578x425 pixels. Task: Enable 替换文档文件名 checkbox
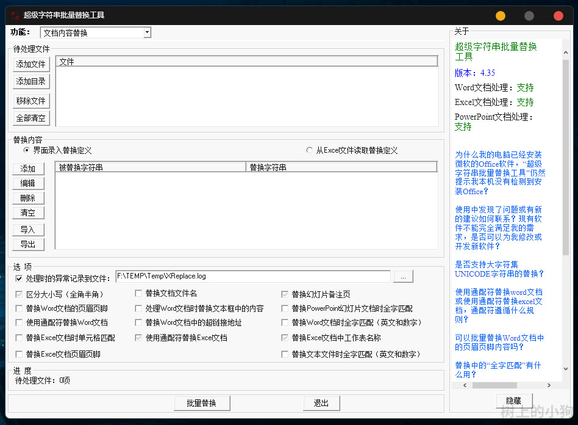[139, 294]
